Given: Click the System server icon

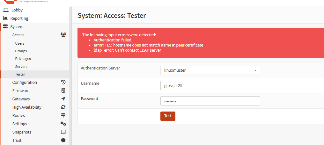Looking at the screenshot, I should pos(5,26).
